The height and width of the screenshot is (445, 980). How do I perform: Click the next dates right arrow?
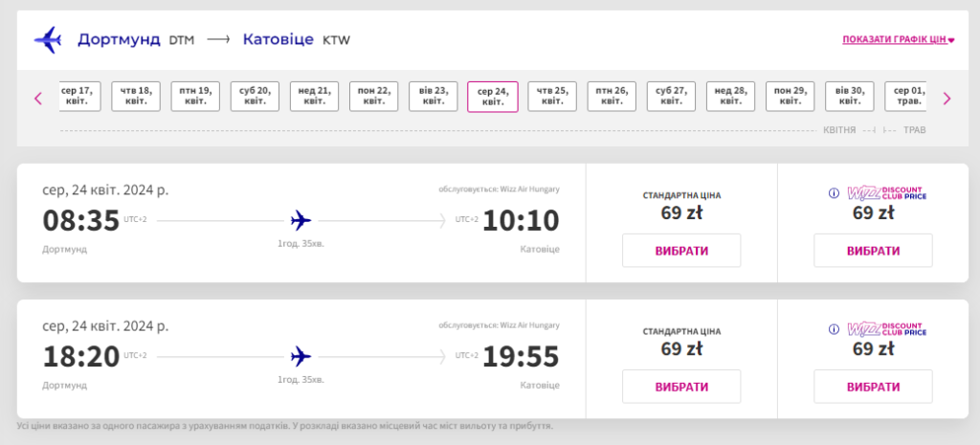pos(947,98)
